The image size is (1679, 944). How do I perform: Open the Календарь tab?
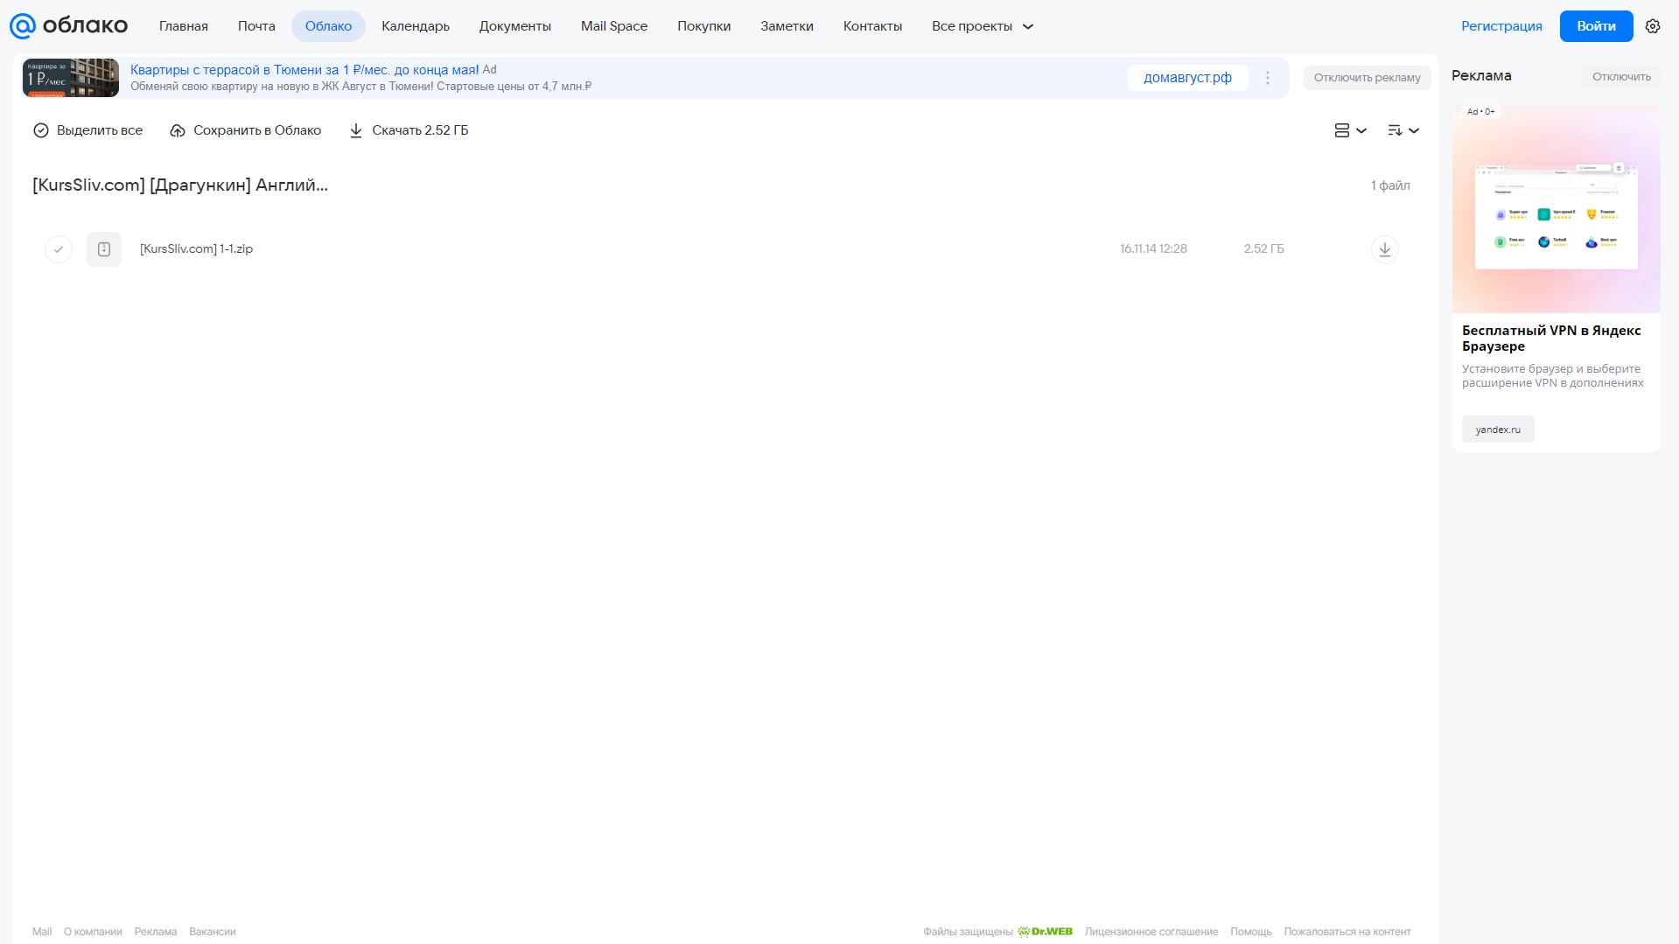[416, 26]
